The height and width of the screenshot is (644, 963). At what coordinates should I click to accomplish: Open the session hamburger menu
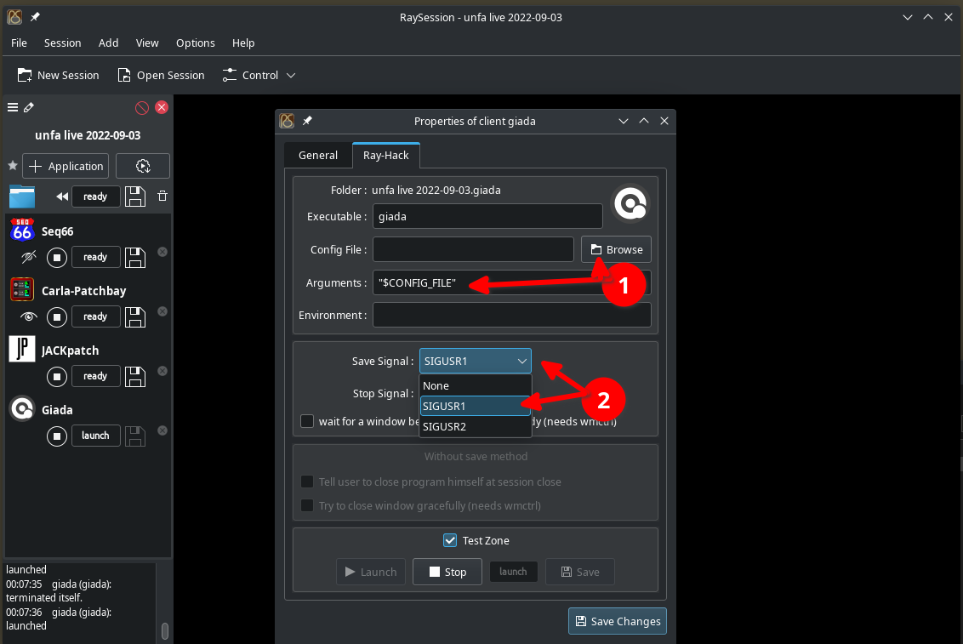[12, 107]
